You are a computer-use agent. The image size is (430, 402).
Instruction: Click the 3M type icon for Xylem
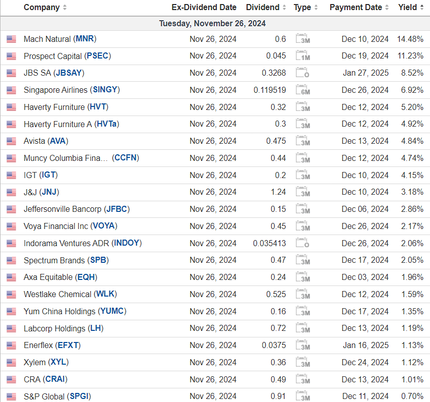point(302,362)
